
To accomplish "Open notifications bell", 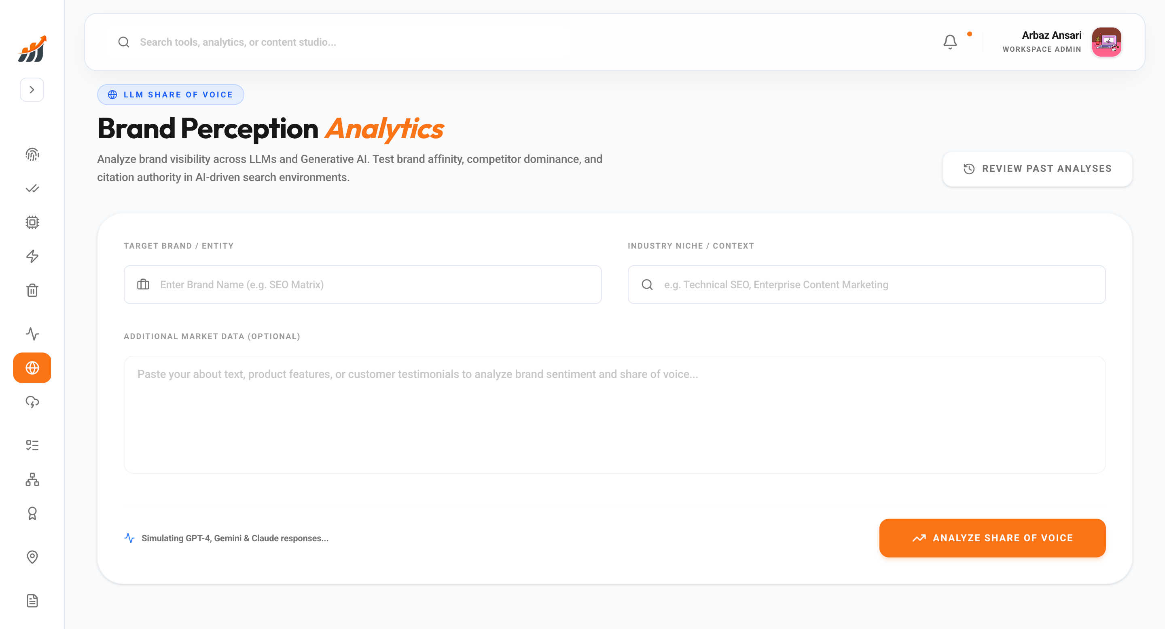I will coord(950,42).
